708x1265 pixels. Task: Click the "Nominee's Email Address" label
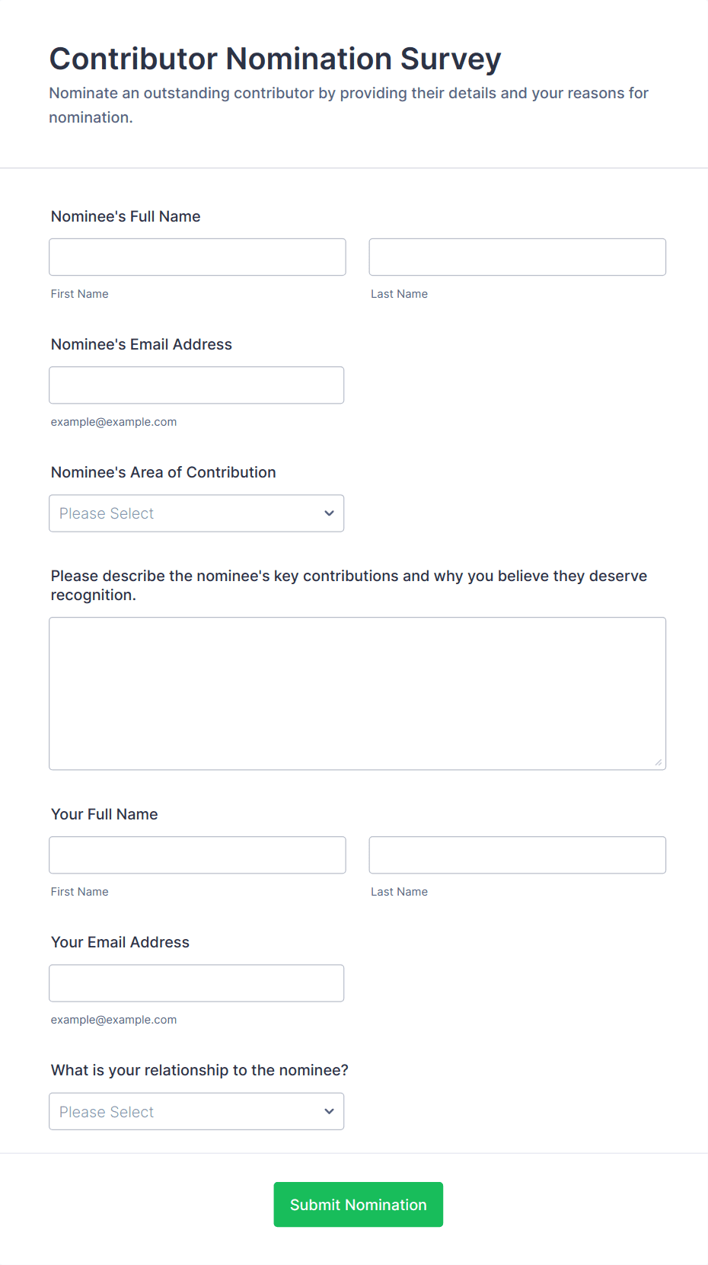coord(142,344)
